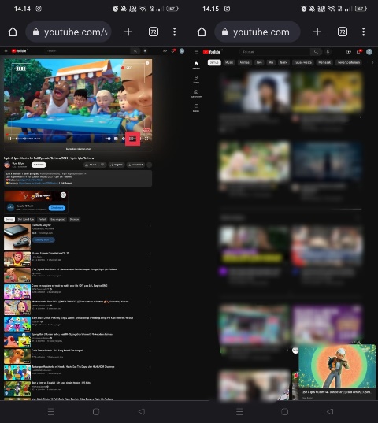The width and height of the screenshot is (378, 423).
Task: Open the floating miniplayer video on homepage
Action: (x=337, y=366)
